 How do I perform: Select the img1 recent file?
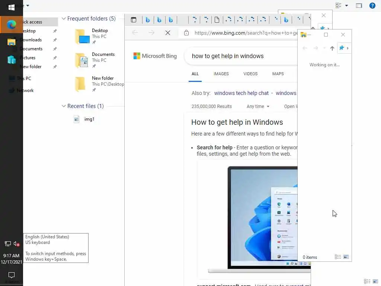coord(84,119)
